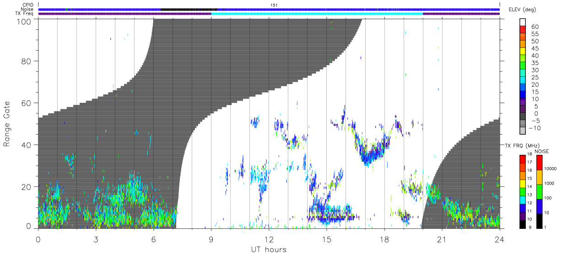
Task: Click the NOISE legend title
Action: 542,151
